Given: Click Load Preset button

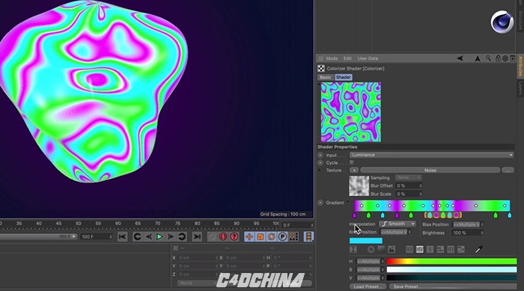Looking at the screenshot, I should (x=368, y=287).
